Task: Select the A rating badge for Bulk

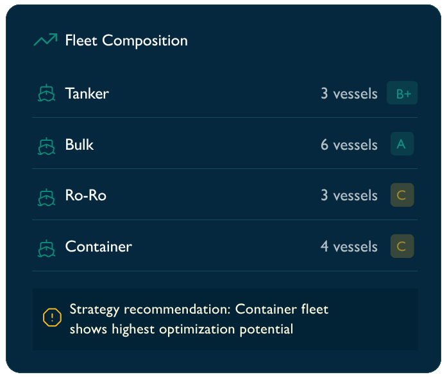Action: (402, 143)
